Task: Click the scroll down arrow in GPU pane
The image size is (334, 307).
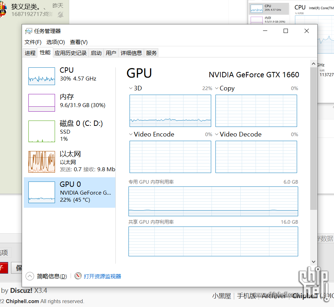Action: click(x=313, y=262)
